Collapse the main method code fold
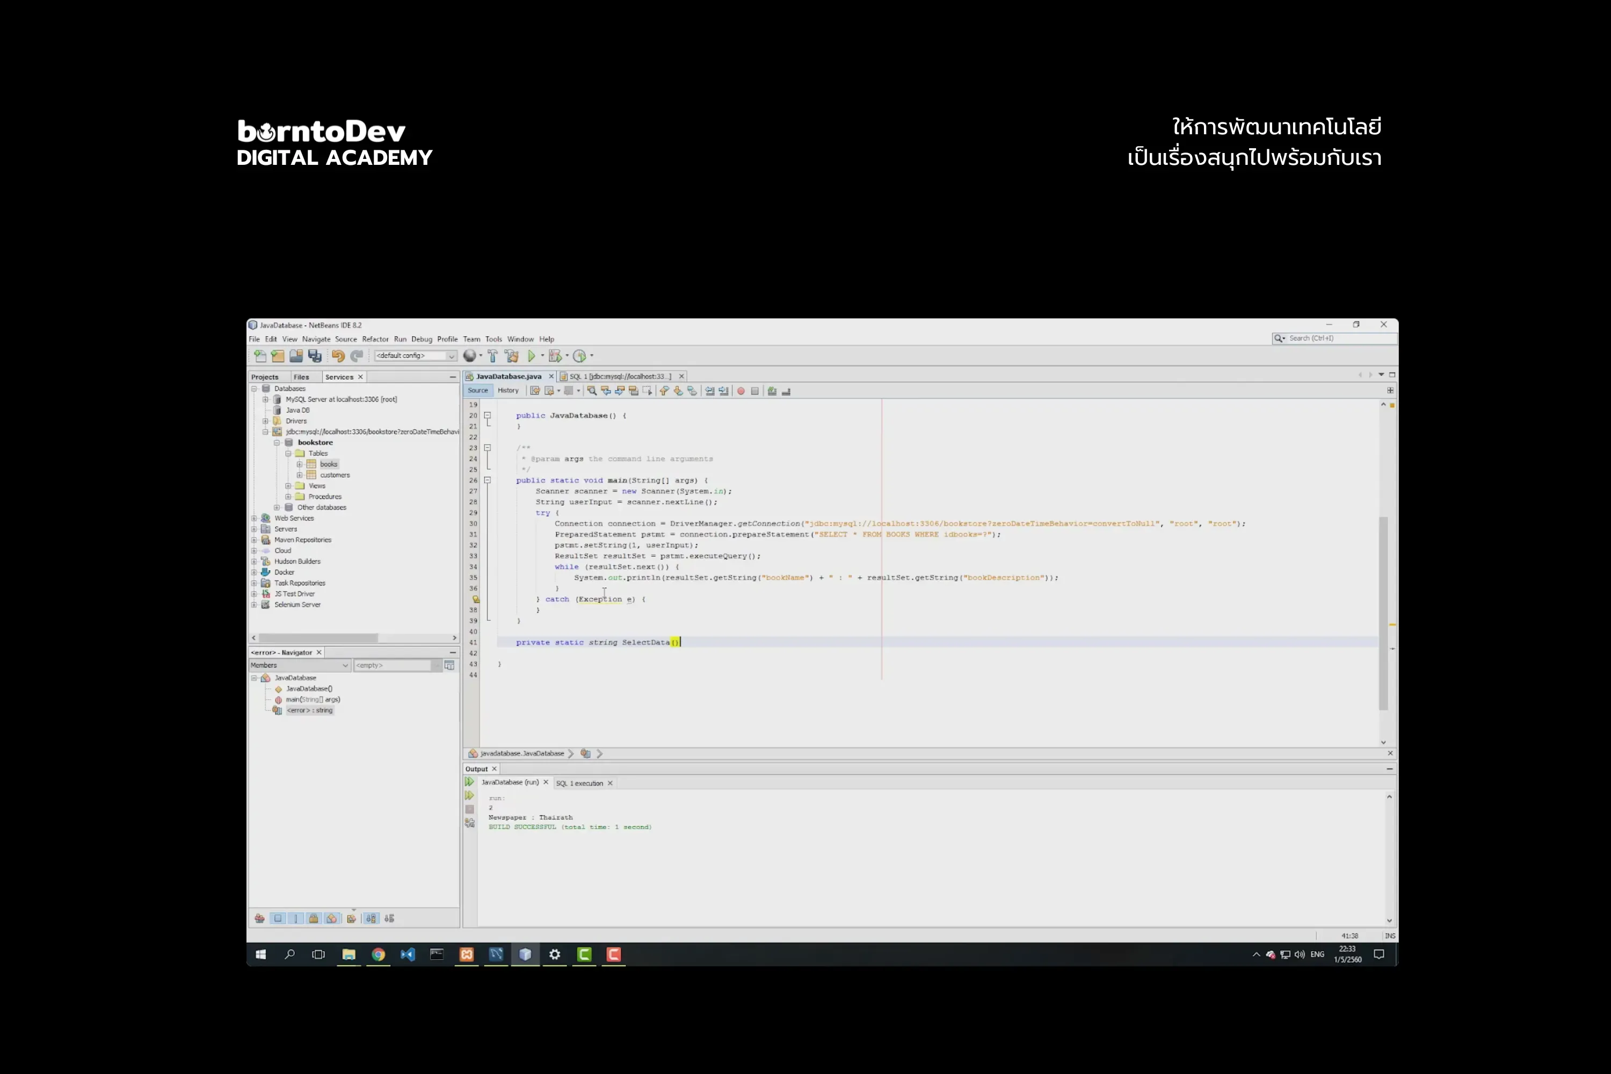The width and height of the screenshot is (1611, 1074). [488, 480]
